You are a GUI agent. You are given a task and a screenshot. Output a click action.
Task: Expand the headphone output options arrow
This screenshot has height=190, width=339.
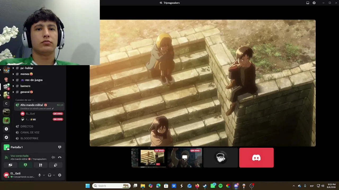[x=54, y=175]
